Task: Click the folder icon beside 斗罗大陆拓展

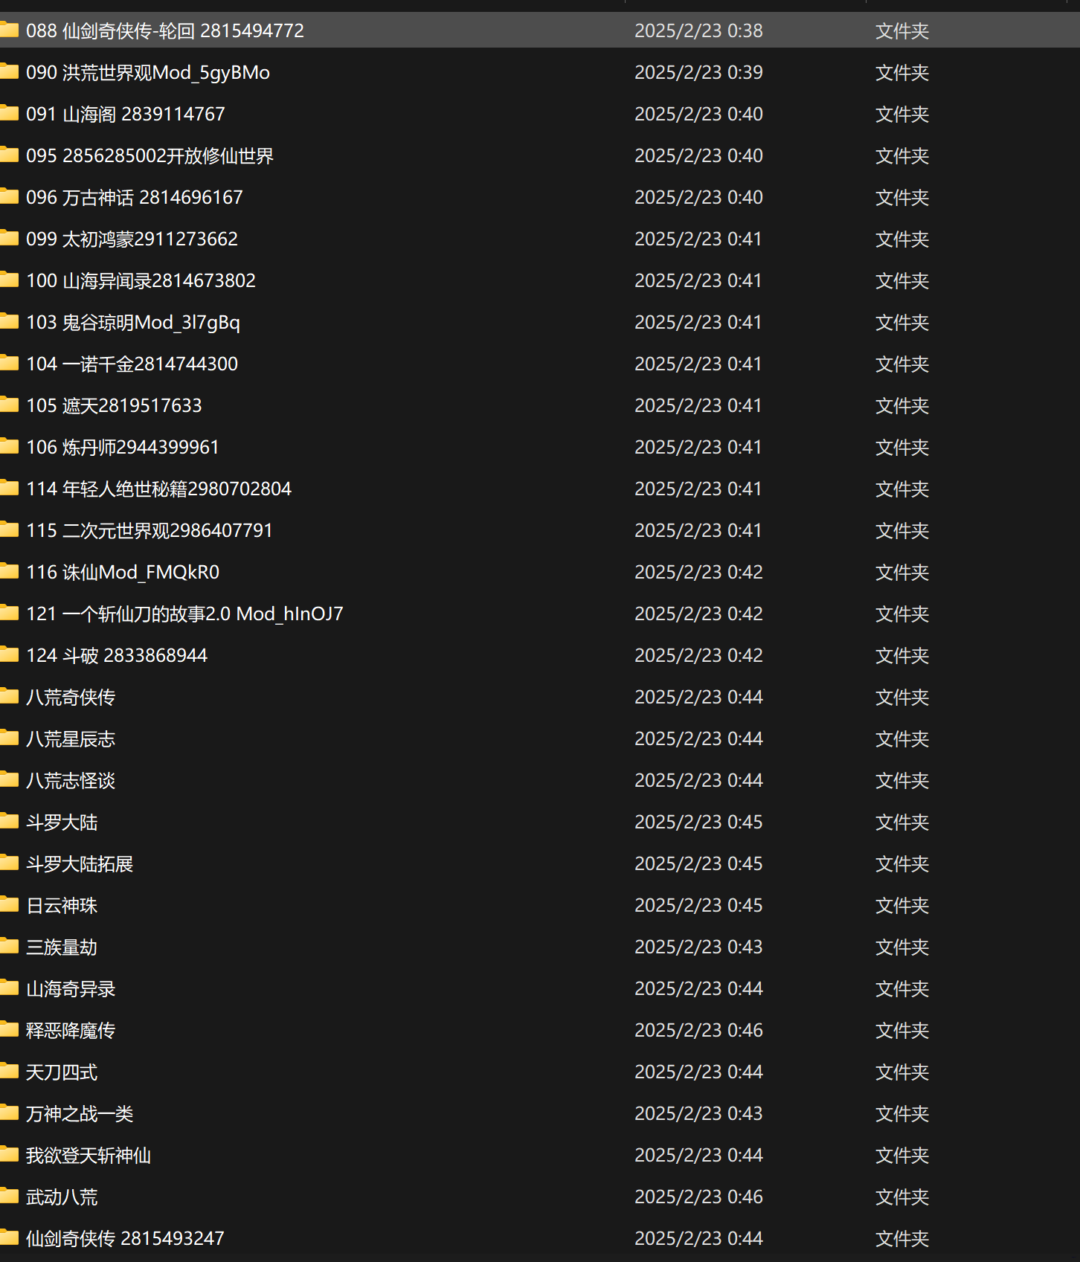Action: (10, 863)
